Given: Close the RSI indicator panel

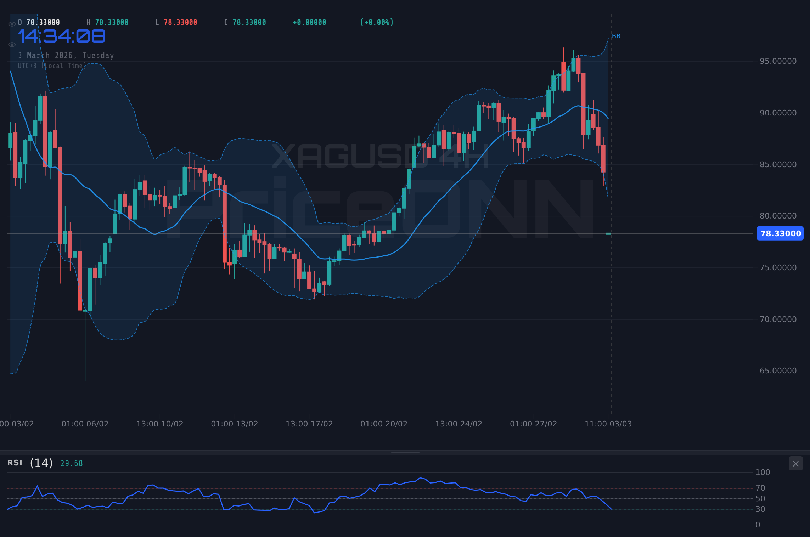Looking at the screenshot, I should (x=795, y=463).
